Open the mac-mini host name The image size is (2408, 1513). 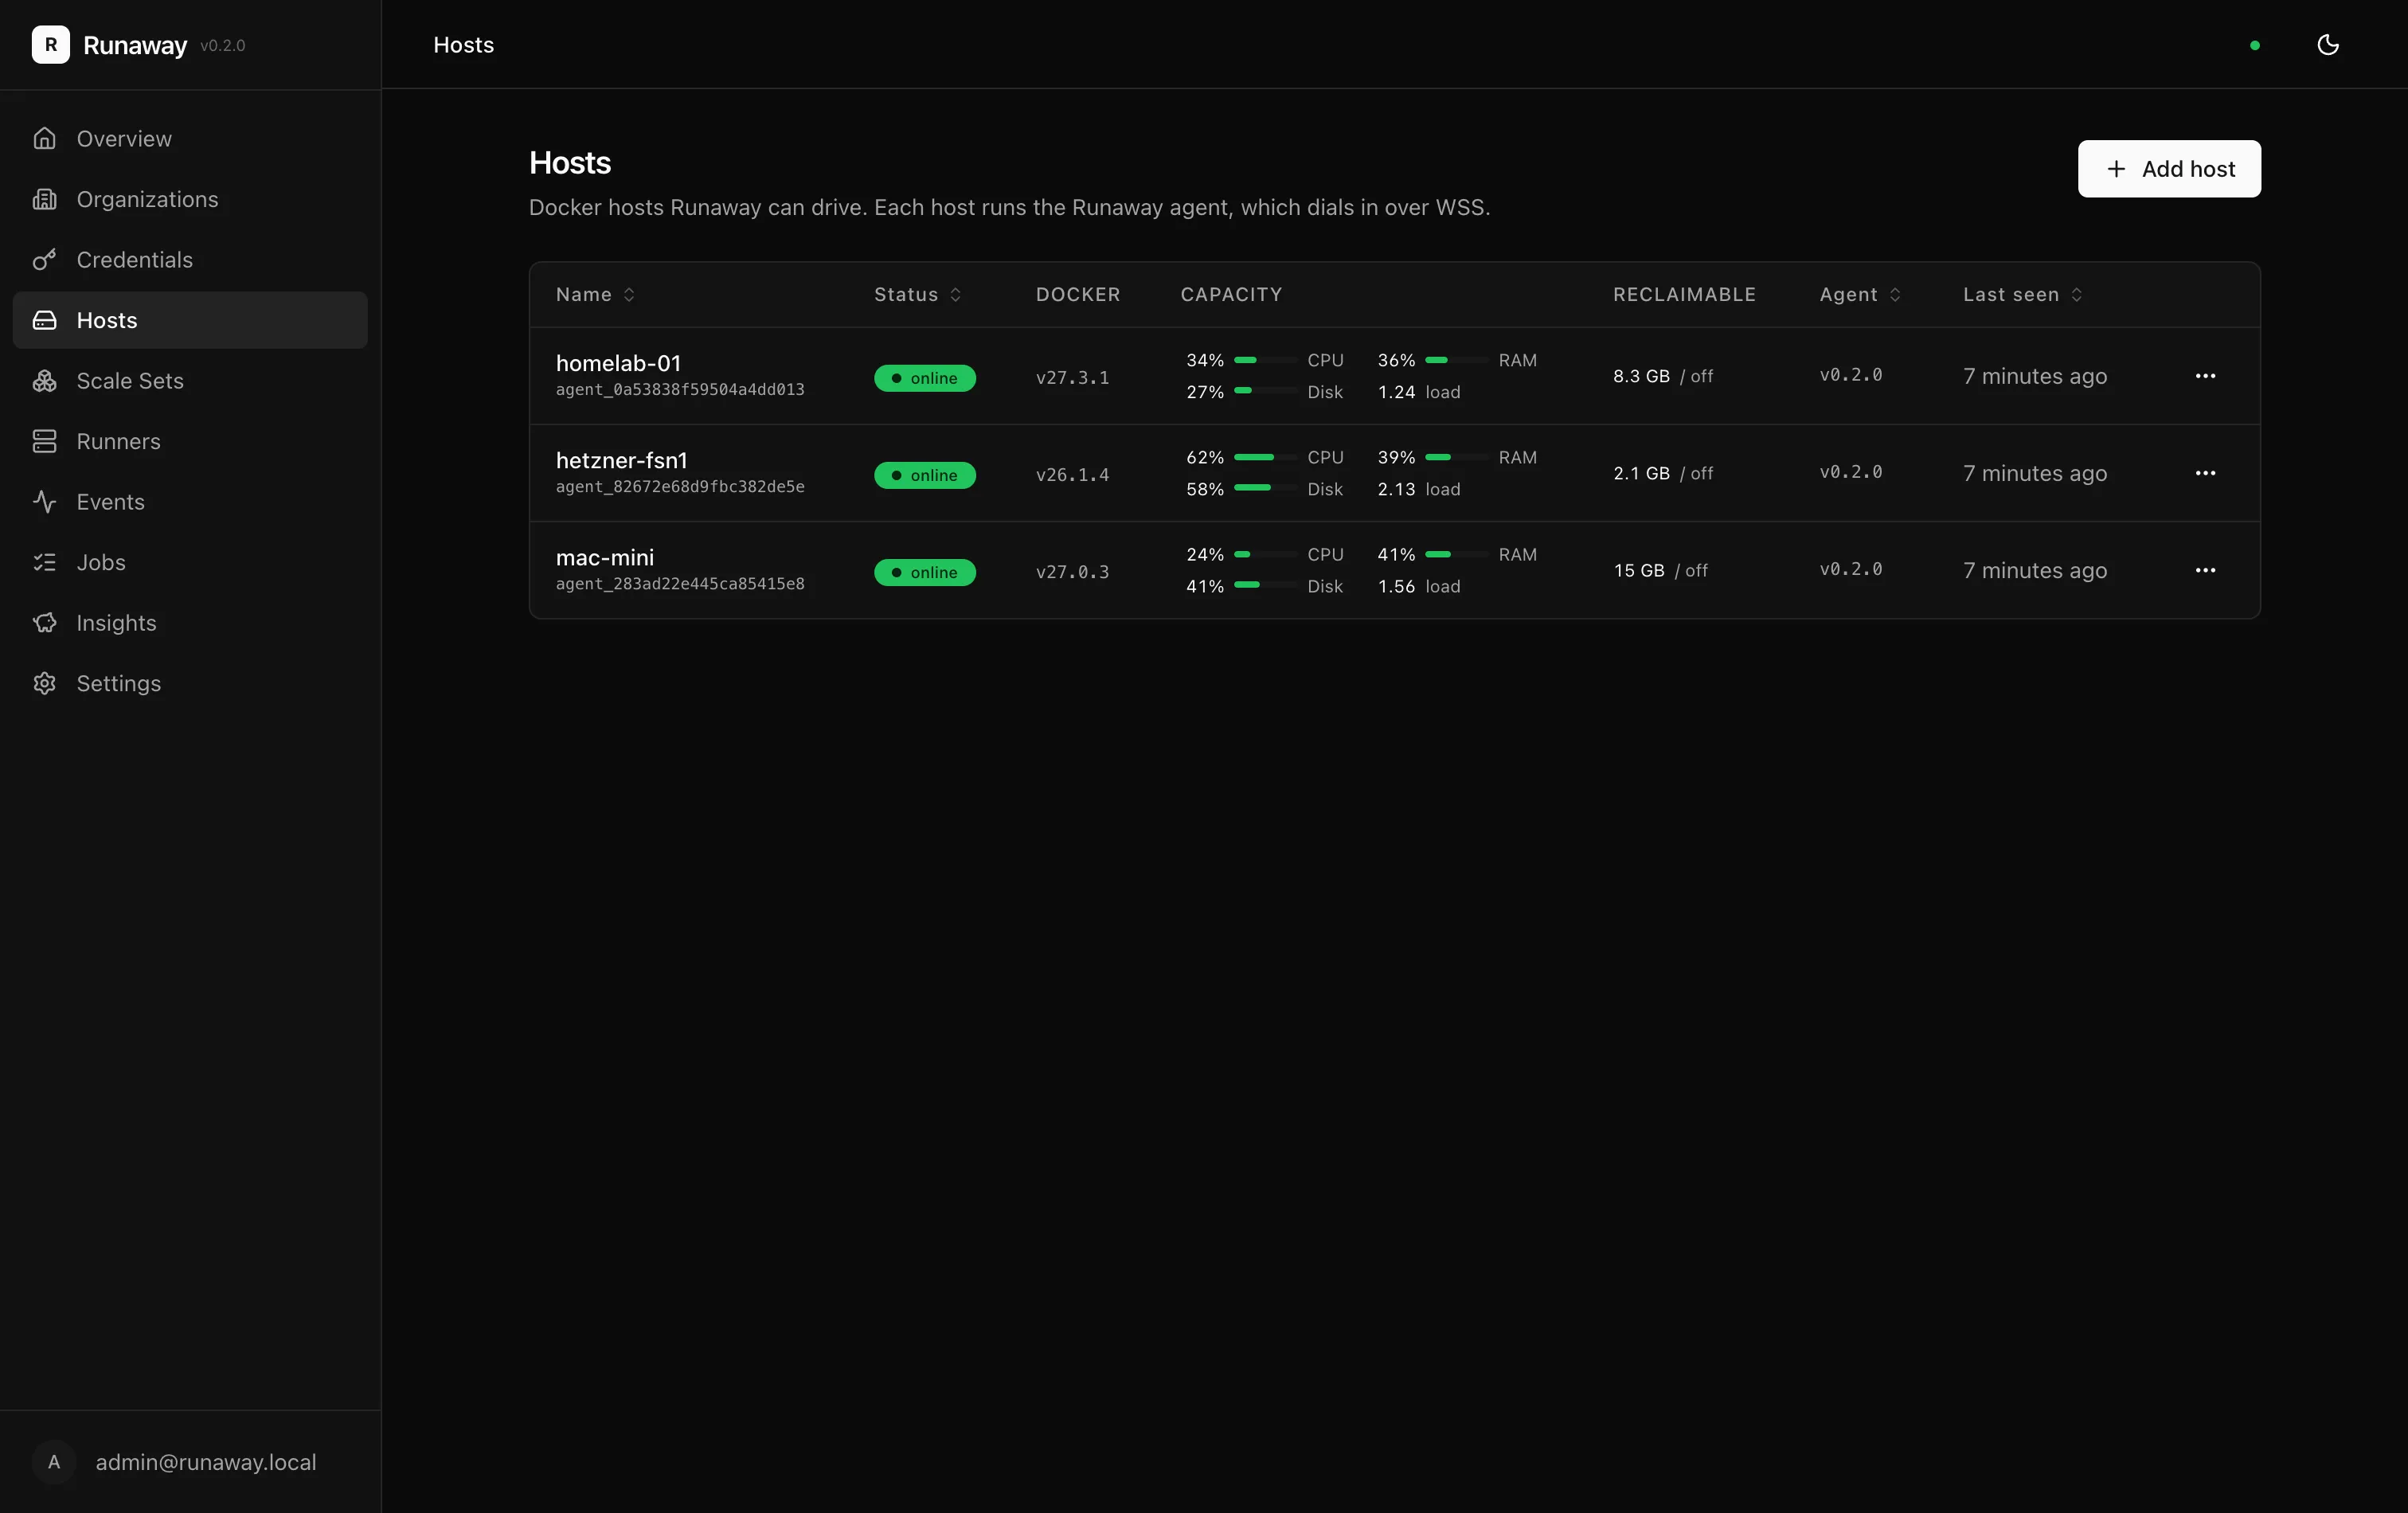[605, 557]
